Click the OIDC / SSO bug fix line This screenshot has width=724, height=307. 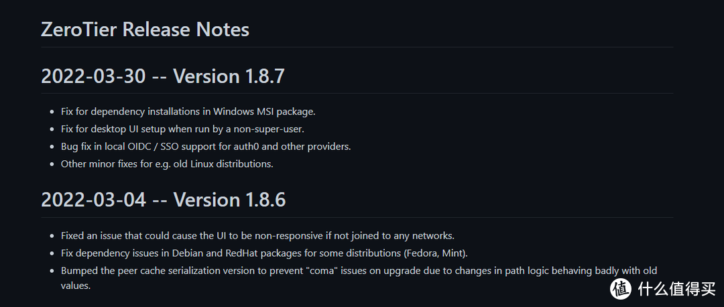coord(206,146)
